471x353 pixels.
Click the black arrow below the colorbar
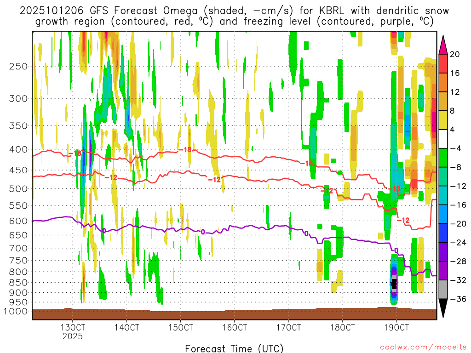[443, 308]
